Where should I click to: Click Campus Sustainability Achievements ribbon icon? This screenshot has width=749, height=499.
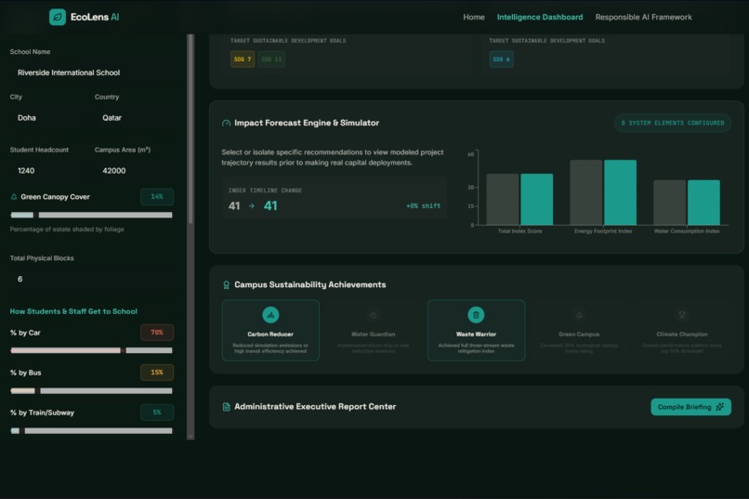226,285
